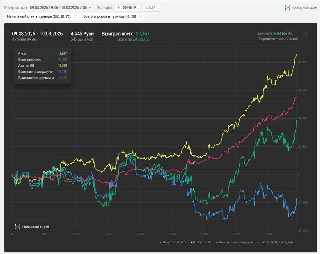Open the date range 09.03.2025 – 10.03.2025 selector
The height and width of the screenshot is (254, 320).
58,8
